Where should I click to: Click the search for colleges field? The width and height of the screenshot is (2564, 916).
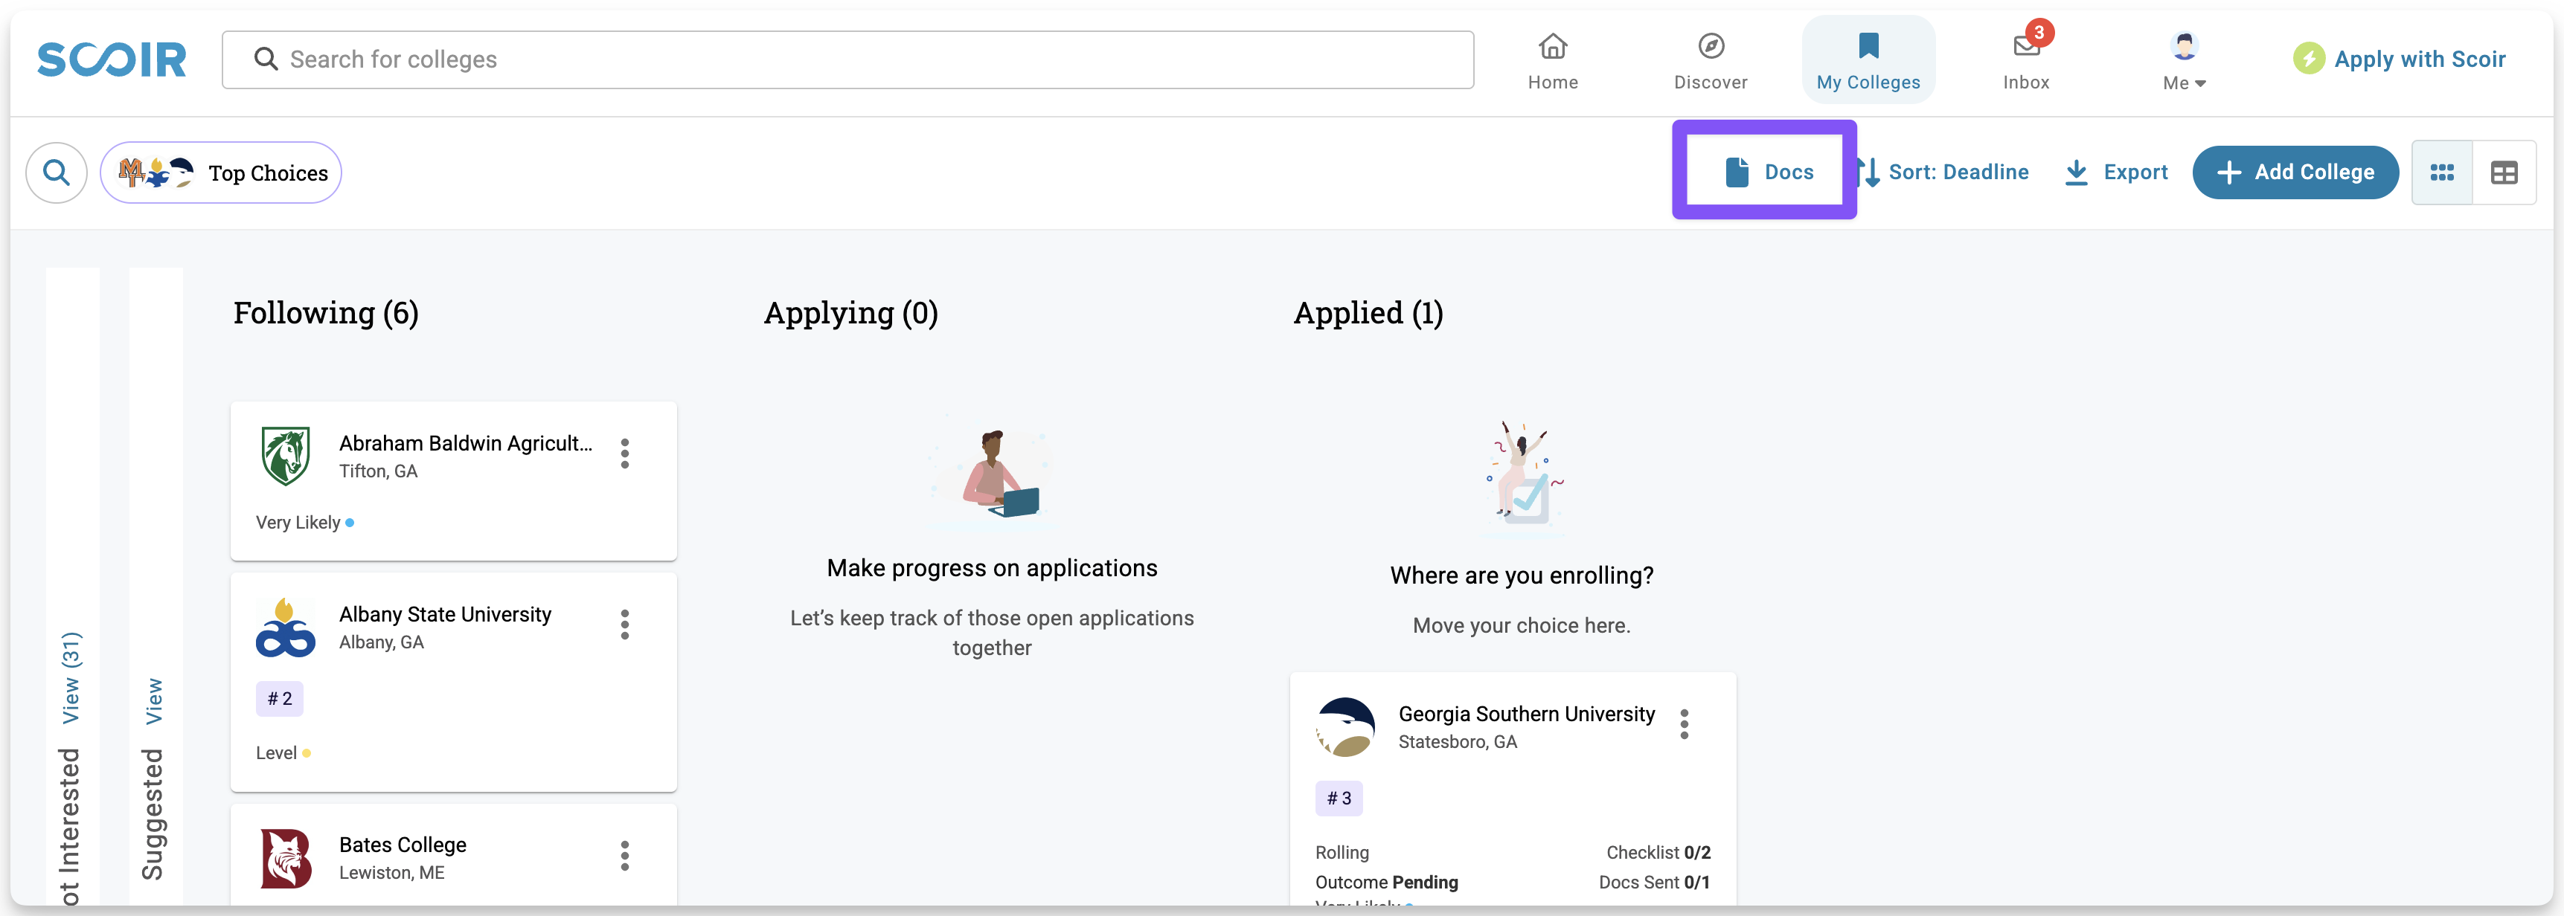[x=847, y=59]
